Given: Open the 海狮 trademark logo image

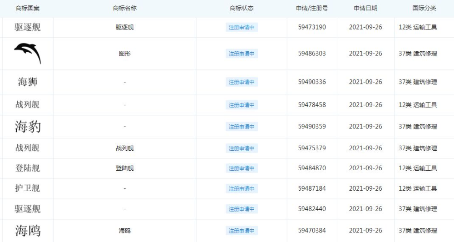Looking at the screenshot, I should pos(28,82).
